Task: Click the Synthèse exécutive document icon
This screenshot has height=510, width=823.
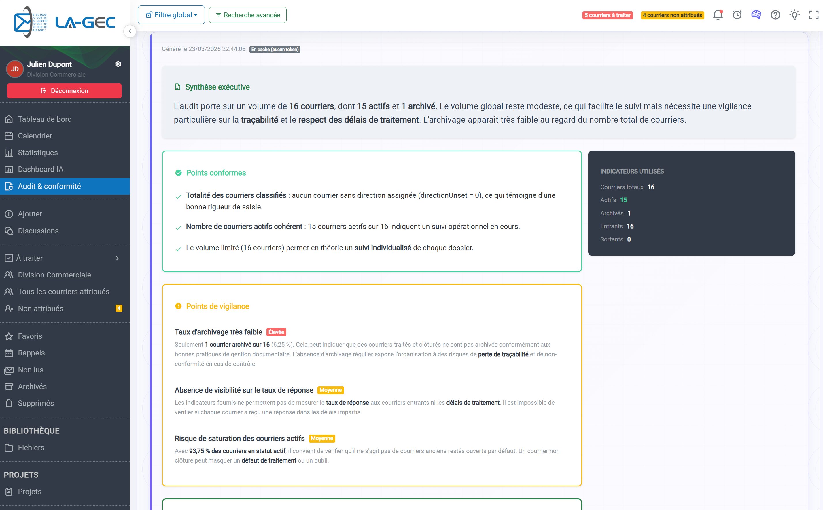Action: pos(177,87)
